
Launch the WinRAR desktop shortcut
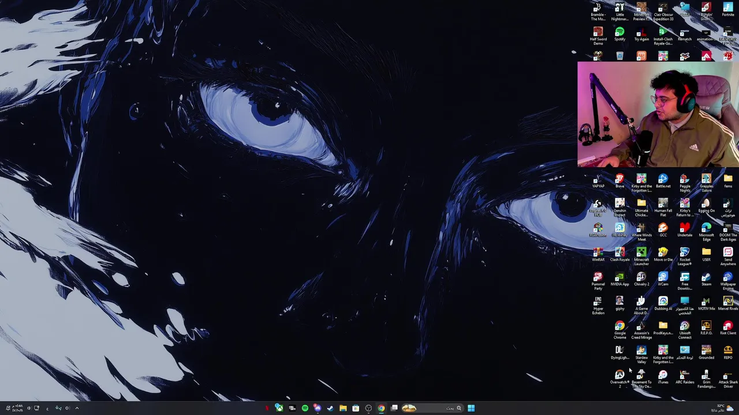point(598,255)
